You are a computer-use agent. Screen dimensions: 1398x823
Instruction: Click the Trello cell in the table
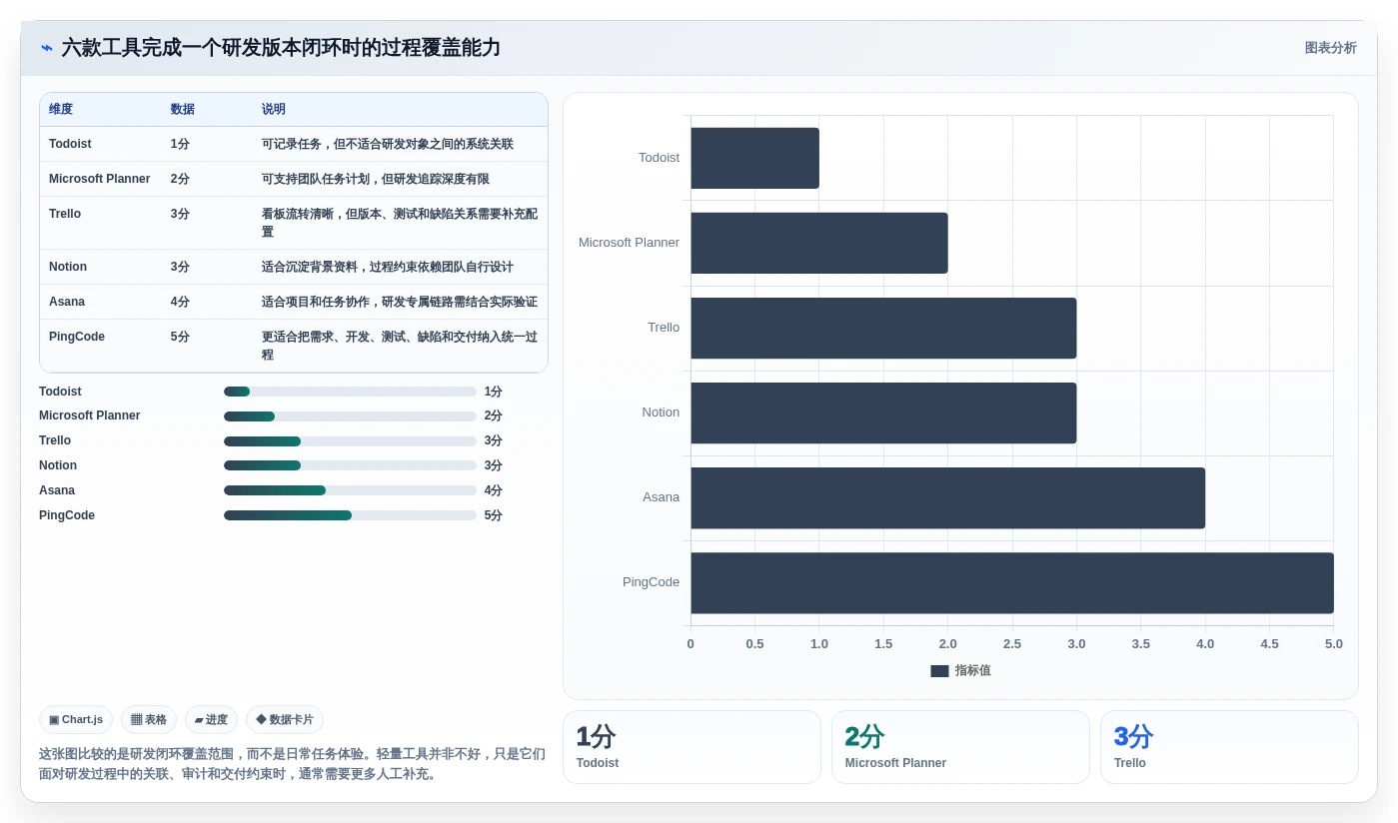click(65, 214)
